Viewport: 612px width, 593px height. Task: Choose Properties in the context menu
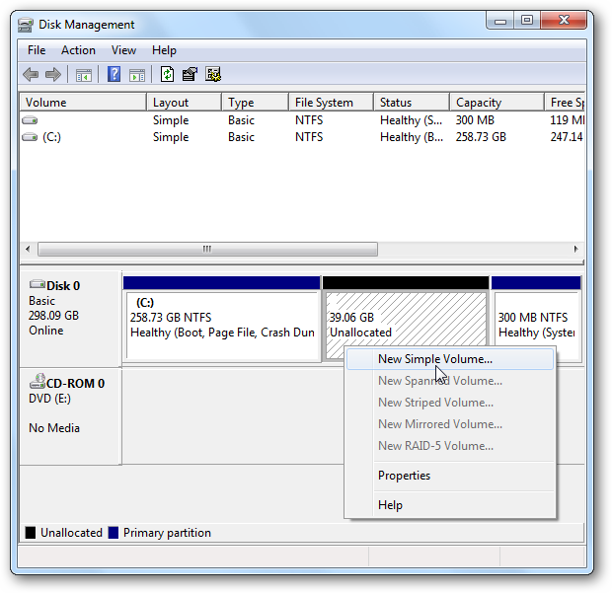450,476
